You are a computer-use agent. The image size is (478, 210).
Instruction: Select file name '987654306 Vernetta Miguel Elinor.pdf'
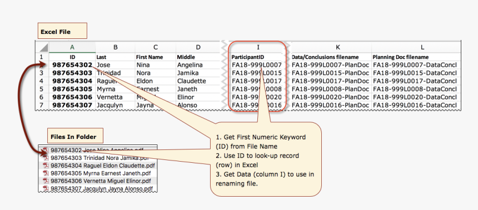tap(101, 181)
